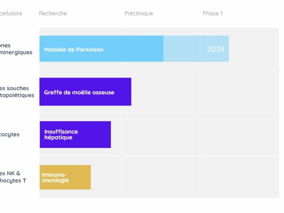Select the 2024 label on Parkinson bar
The height and width of the screenshot is (213, 284).
click(x=216, y=49)
